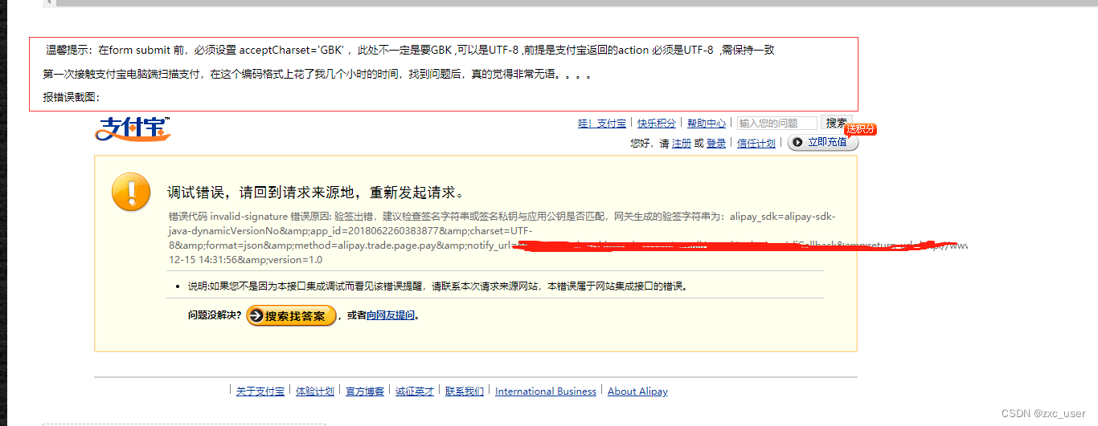Click the scrollbar left arrow at top
Image resolution: width=1098 pixels, height=426 pixels.
[49, 3]
